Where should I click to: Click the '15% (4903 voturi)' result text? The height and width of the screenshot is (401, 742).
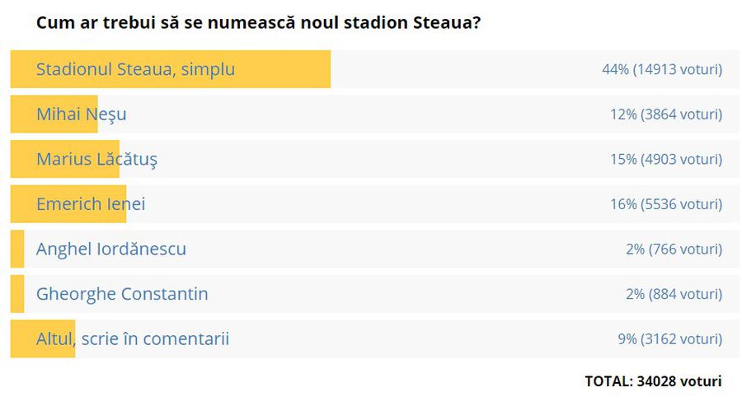pyautogui.click(x=666, y=160)
